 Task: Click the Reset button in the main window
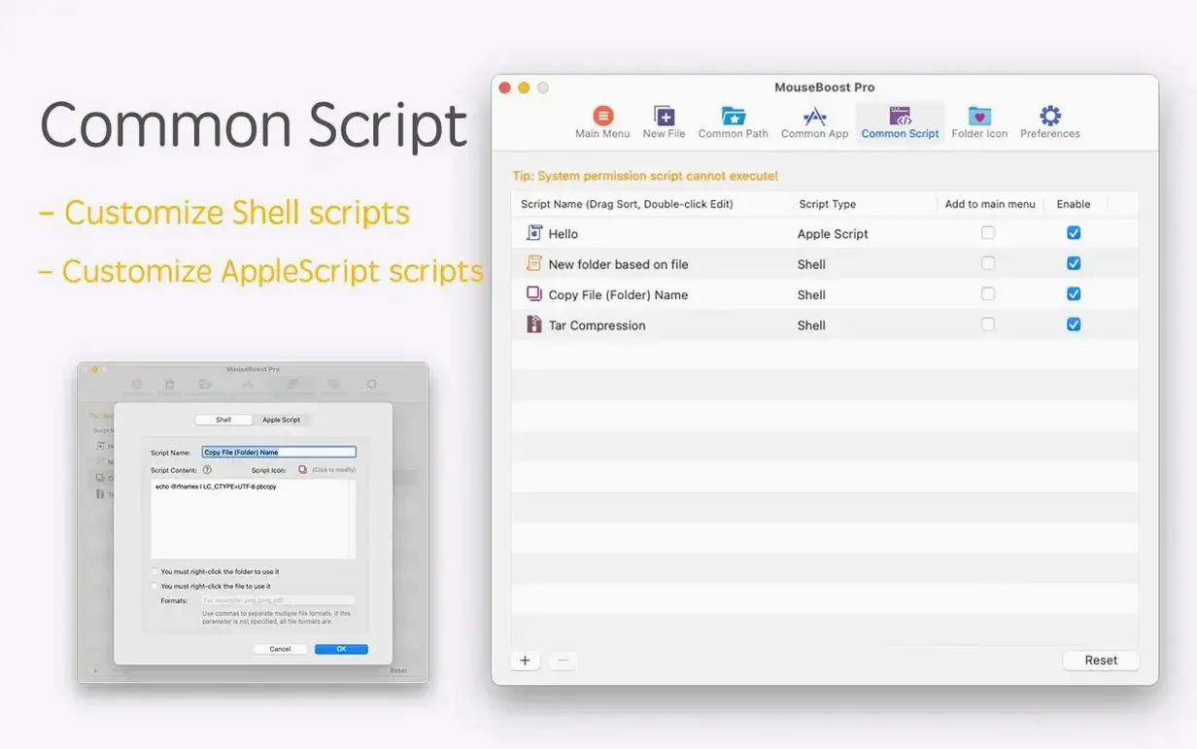(1101, 661)
